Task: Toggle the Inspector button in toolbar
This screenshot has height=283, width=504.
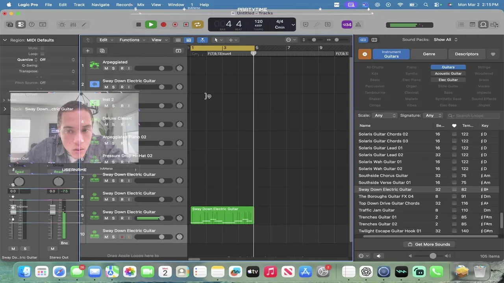Action: tap(21, 24)
